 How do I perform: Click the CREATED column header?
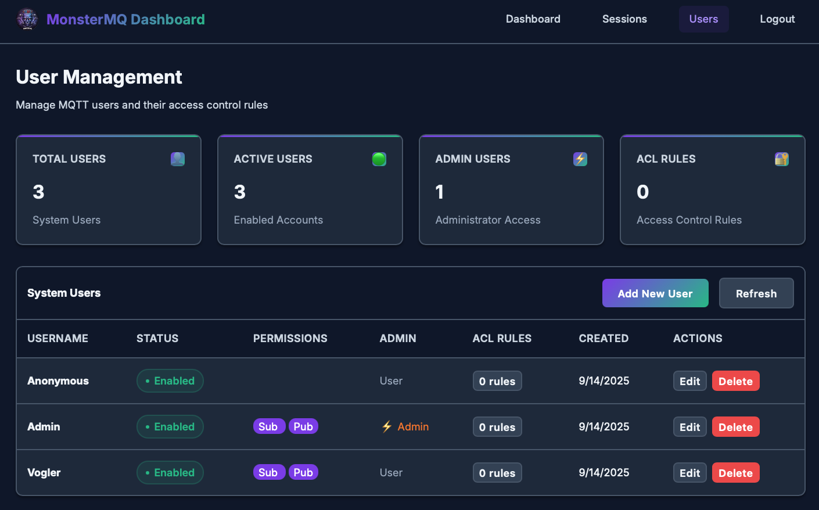point(604,339)
